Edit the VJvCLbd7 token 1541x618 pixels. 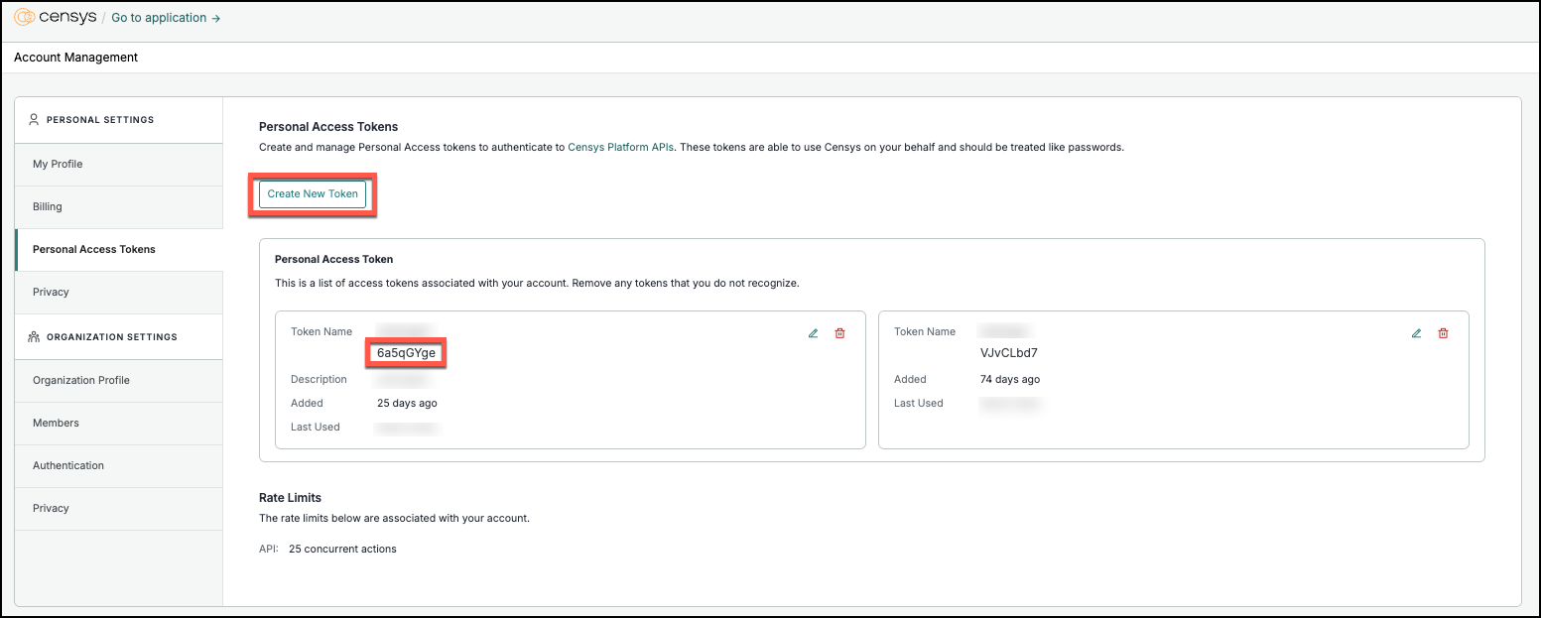[x=1417, y=333]
